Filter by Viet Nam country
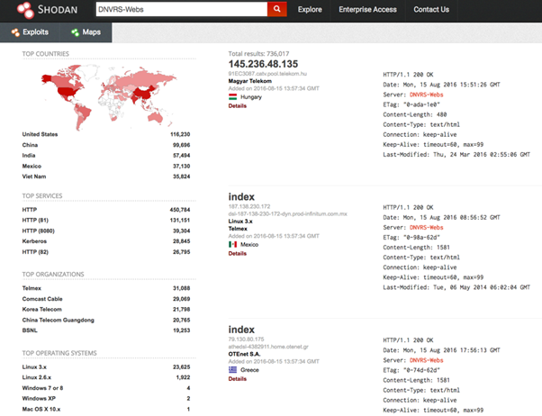The height and width of the screenshot is (416, 542). (x=34, y=176)
